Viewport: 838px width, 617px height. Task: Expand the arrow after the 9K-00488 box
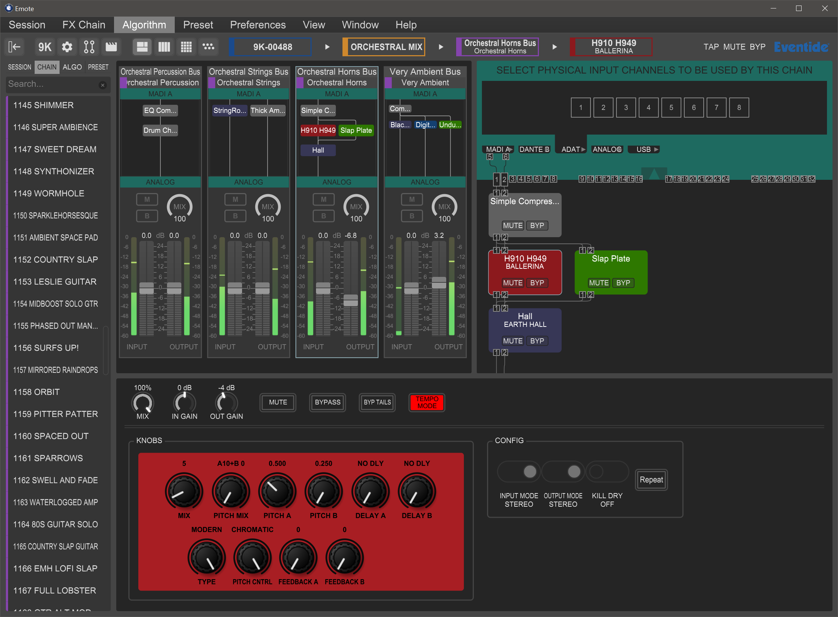[x=327, y=47]
